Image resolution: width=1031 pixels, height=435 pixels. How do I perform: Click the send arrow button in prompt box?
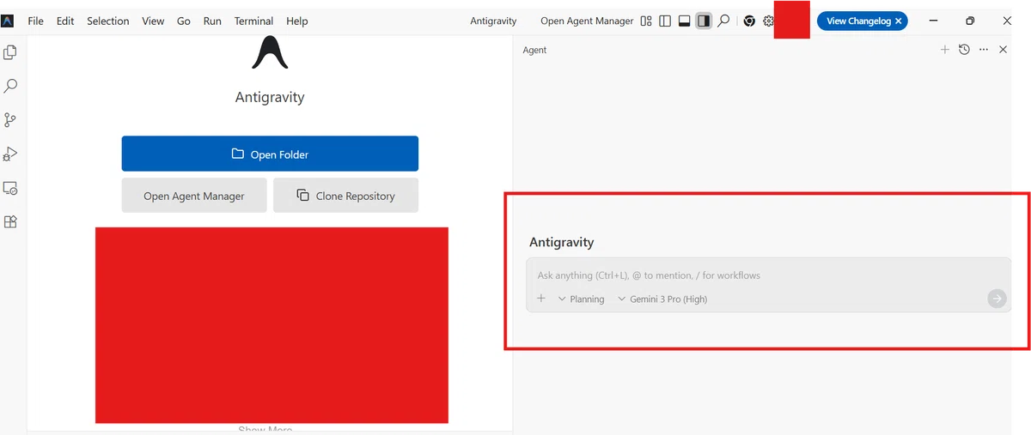[997, 299]
